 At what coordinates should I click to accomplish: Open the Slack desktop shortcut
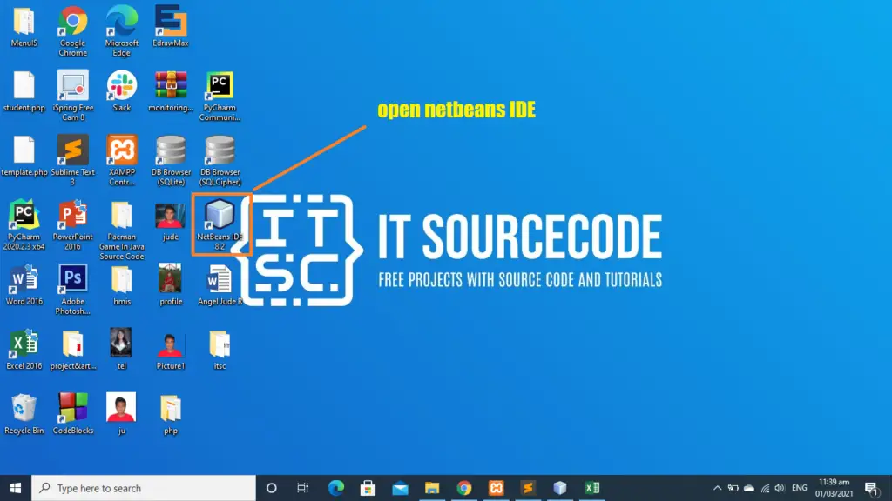pos(122,90)
